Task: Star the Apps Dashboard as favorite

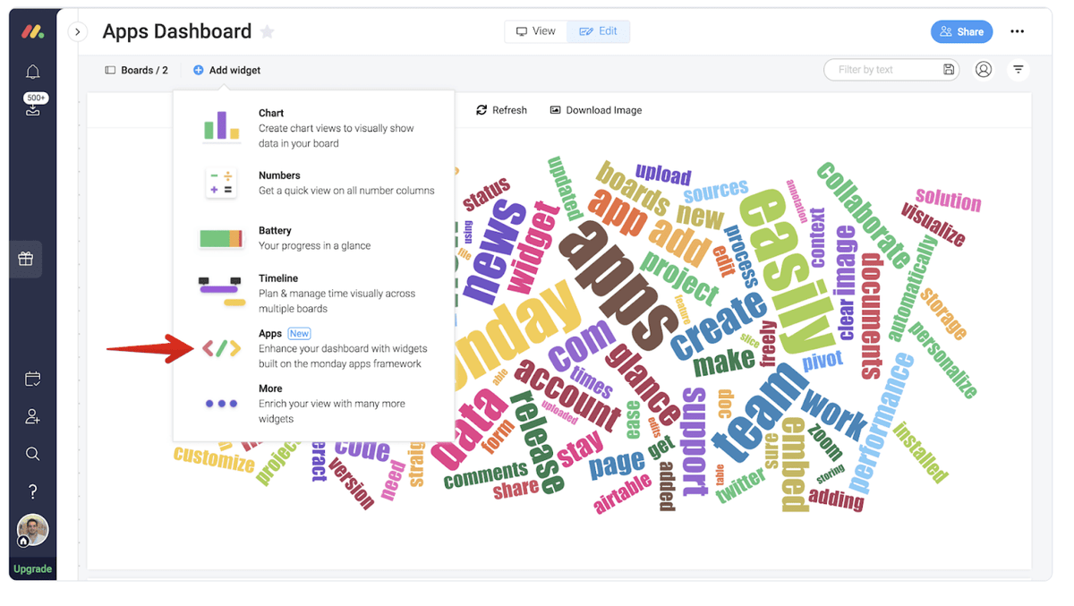Action: pos(267,31)
